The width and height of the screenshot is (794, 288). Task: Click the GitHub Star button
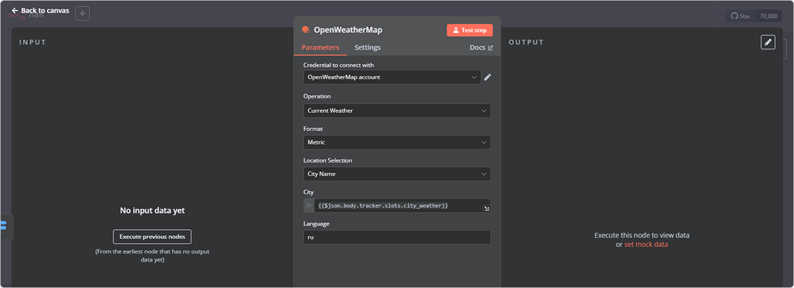[x=740, y=15]
